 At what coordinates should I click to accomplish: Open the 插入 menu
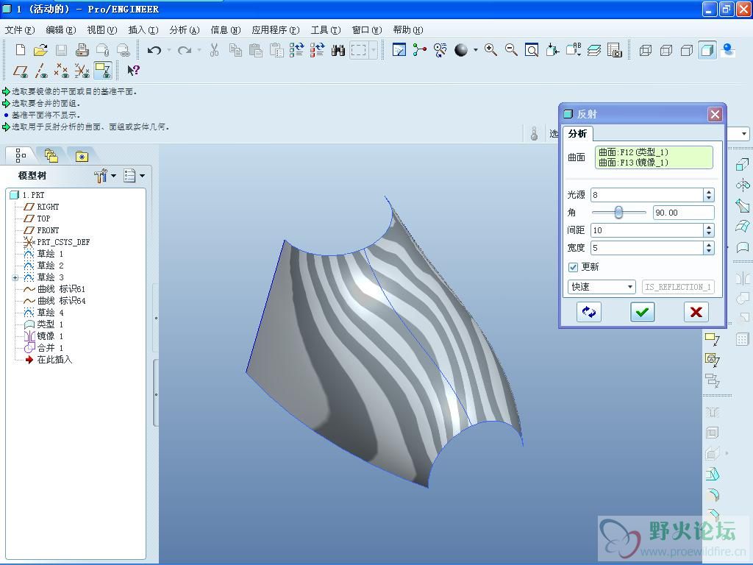[143, 30]
